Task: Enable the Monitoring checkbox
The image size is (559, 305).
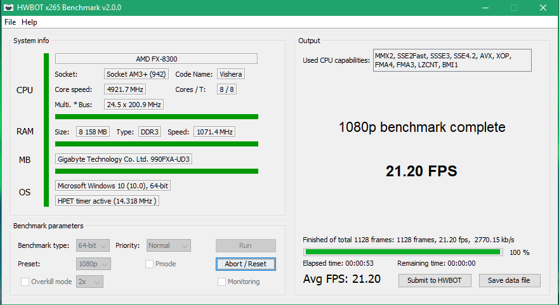Action: (x=221, y=282)
